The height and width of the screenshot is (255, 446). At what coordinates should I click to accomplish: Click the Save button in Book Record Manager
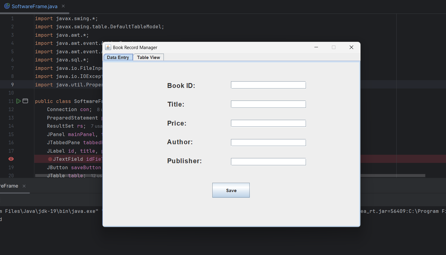click(x=231, y=190)
